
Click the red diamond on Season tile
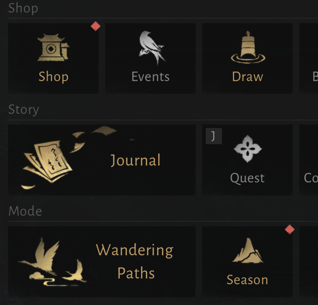click(290, 229)
